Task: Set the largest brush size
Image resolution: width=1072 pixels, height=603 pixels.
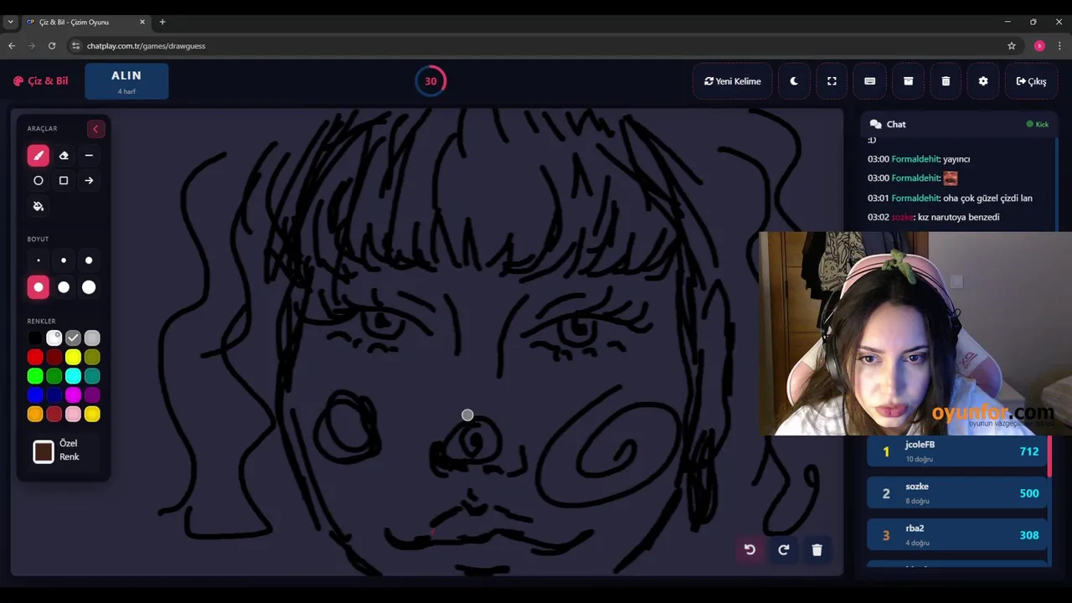Action: (x=89, y=287)
